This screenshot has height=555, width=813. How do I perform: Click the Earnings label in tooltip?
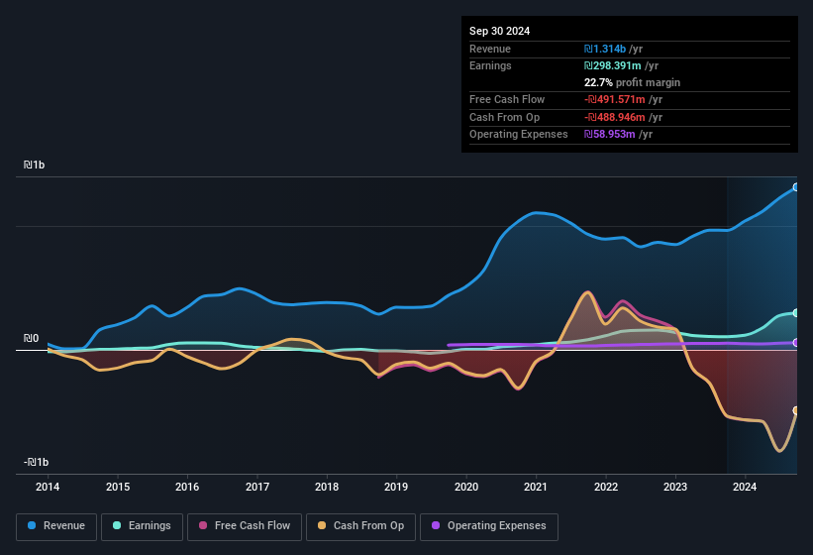click(x=490, y=65)
